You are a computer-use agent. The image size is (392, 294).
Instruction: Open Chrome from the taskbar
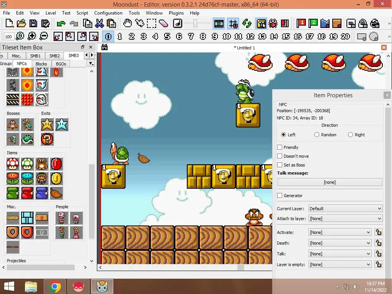55,287
